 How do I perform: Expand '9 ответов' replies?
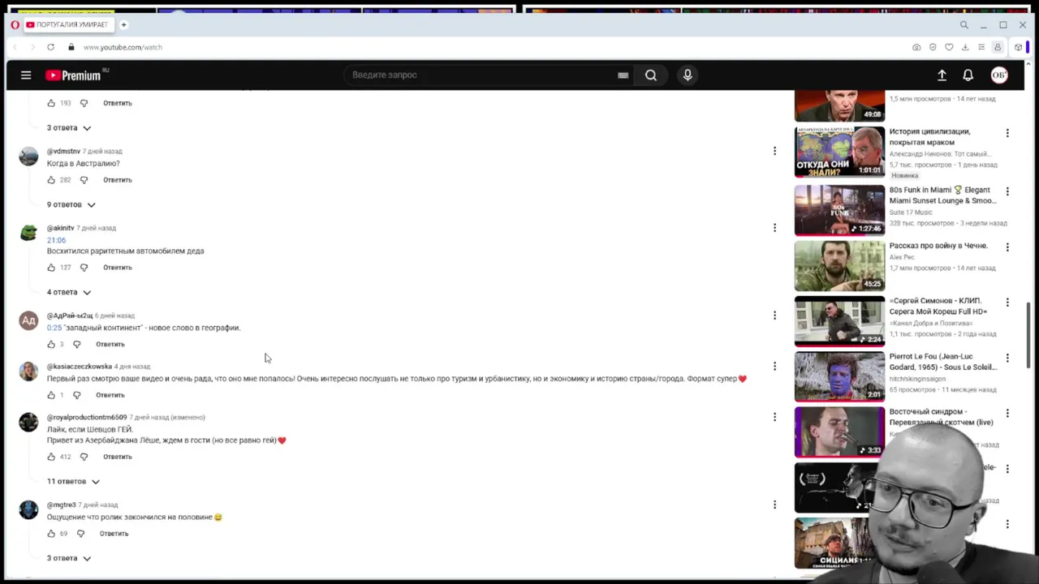pyautogui.click(x=71, y=205)
